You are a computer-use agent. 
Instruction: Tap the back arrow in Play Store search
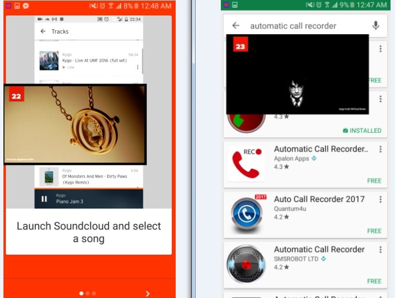click(x=236, y=26)
